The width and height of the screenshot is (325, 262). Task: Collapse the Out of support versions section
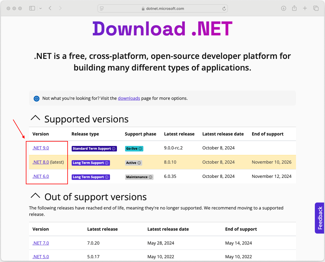[35, 196]
